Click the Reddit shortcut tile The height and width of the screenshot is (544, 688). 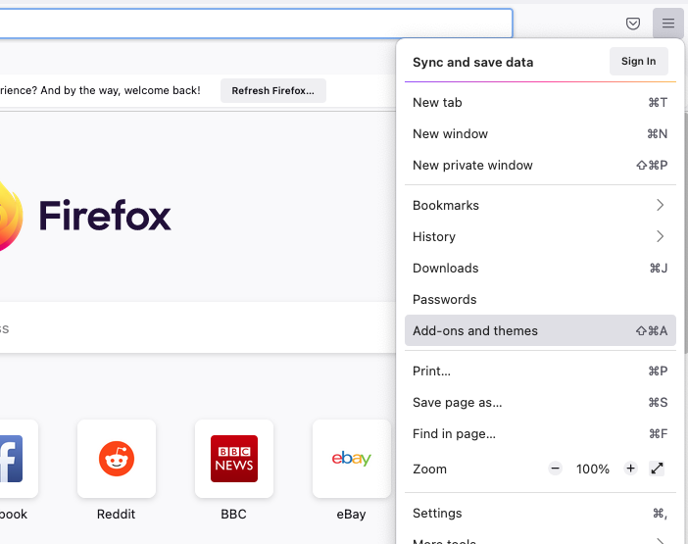click(117, 459)
